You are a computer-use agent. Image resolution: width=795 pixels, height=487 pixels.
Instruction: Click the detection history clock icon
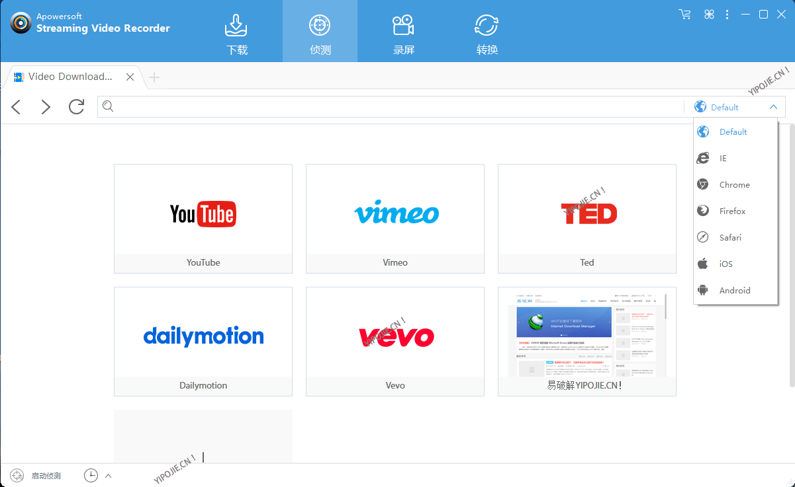(91, 475)
